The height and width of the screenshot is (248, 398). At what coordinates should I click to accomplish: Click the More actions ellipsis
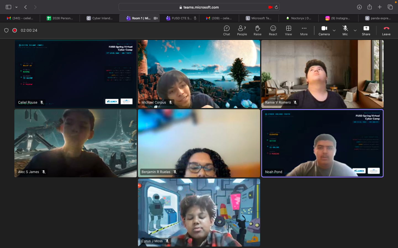[304, 30]
